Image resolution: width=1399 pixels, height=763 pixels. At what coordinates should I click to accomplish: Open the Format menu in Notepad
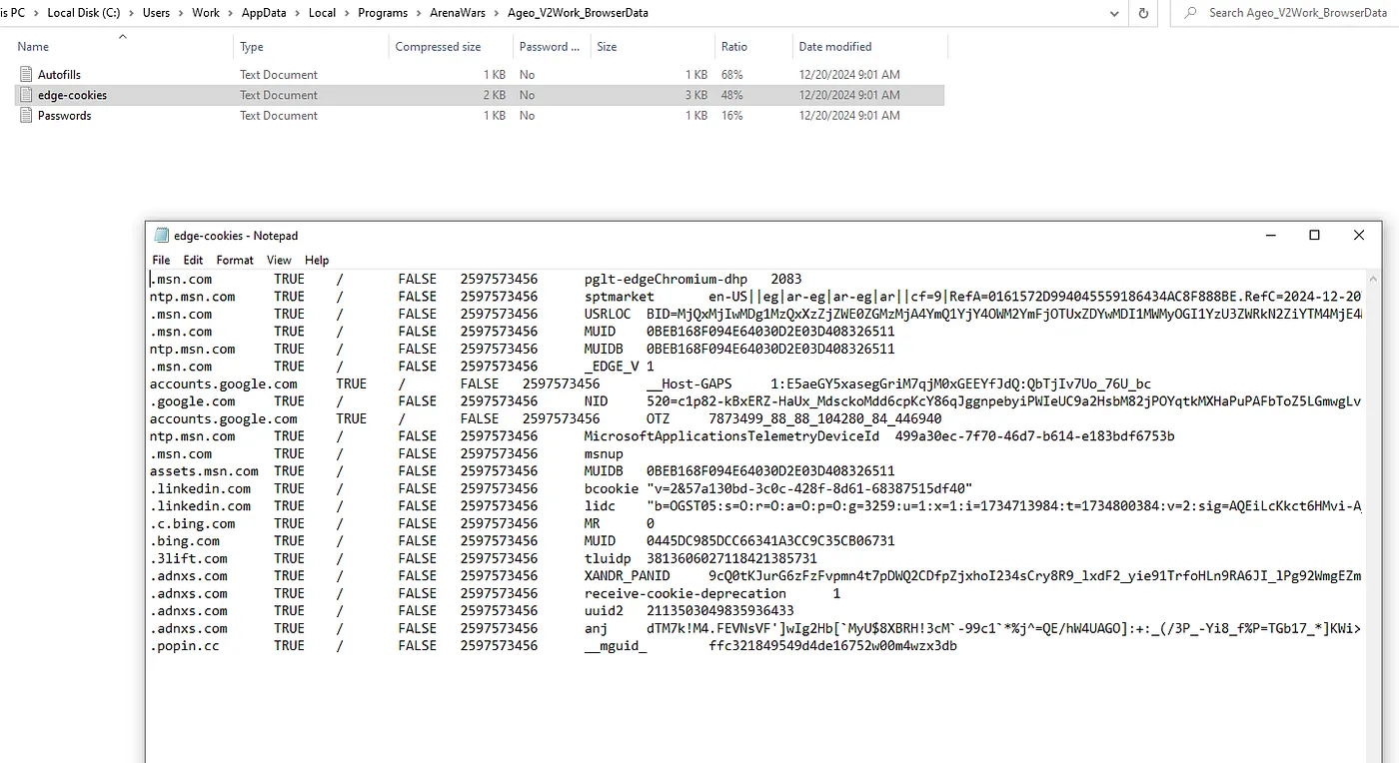(x=235, y=260)
